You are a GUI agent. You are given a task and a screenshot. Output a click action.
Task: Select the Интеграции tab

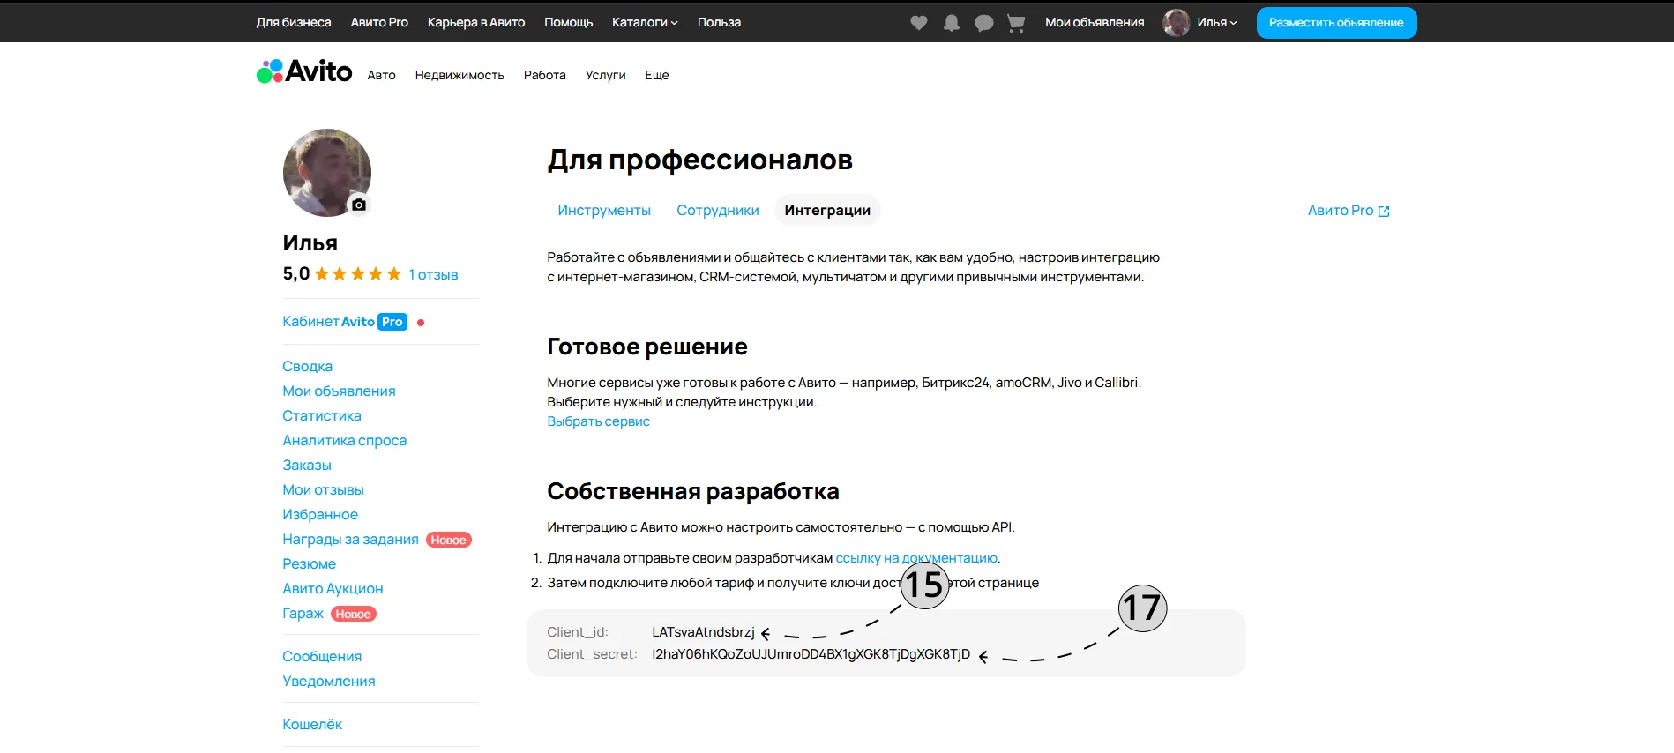click(827, 211)
